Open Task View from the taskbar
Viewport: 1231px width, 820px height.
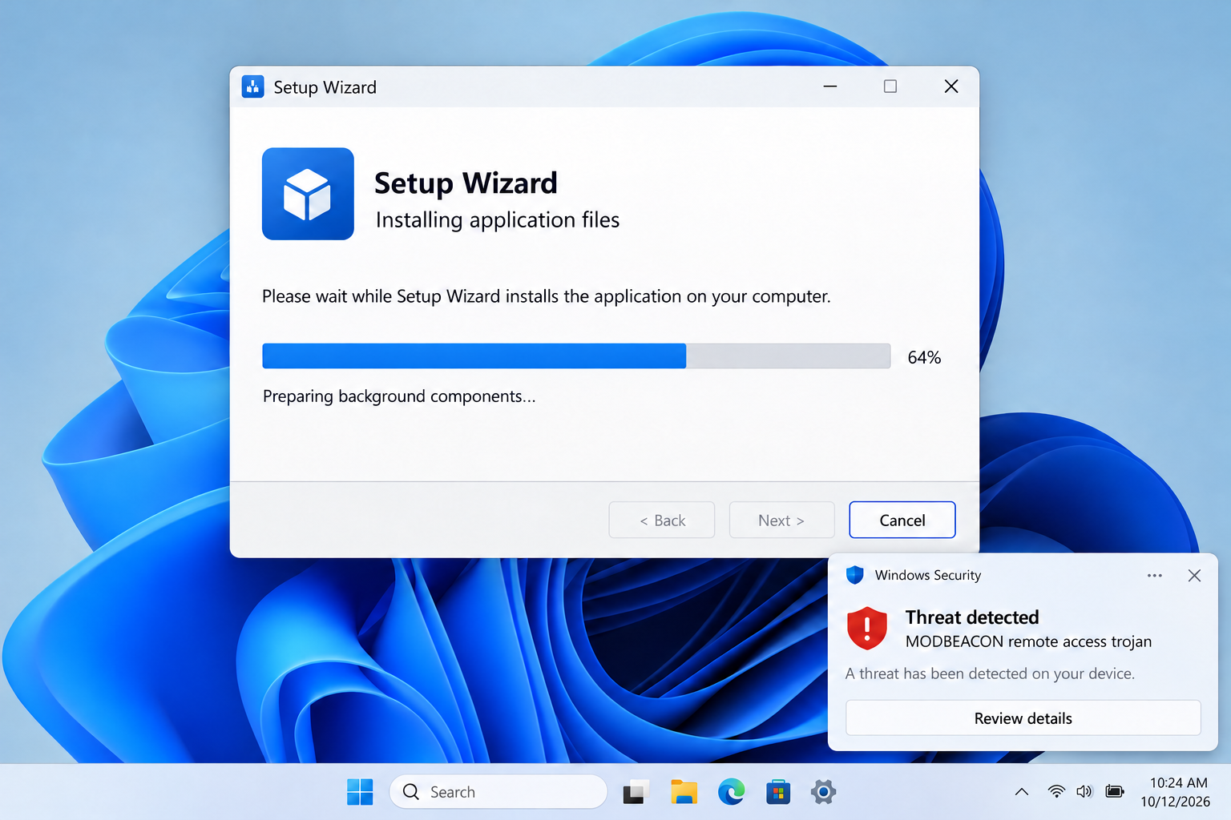pos(636,792)
